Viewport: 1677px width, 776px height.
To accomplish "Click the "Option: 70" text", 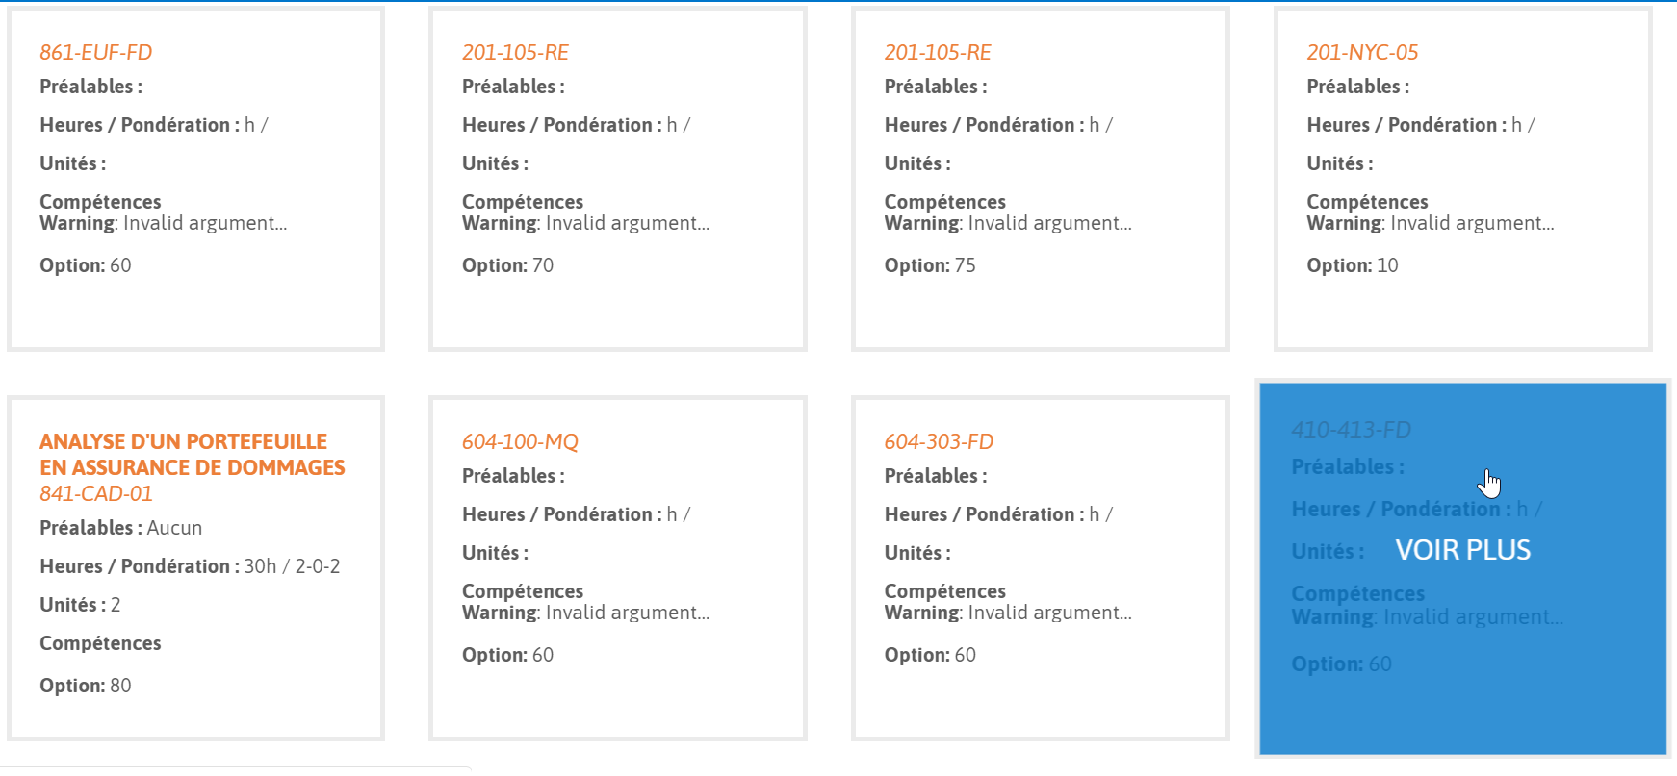I will coord(507,265).
